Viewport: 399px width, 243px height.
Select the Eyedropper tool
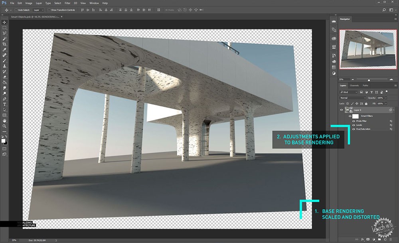pyautogui.click(x=4, y=49)
